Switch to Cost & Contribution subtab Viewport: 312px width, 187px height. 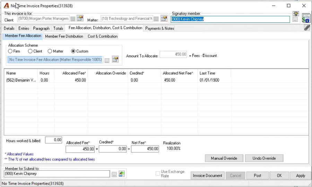[103, 36]
